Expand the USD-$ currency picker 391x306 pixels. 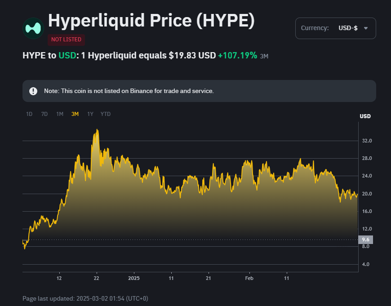pos(348,28)
